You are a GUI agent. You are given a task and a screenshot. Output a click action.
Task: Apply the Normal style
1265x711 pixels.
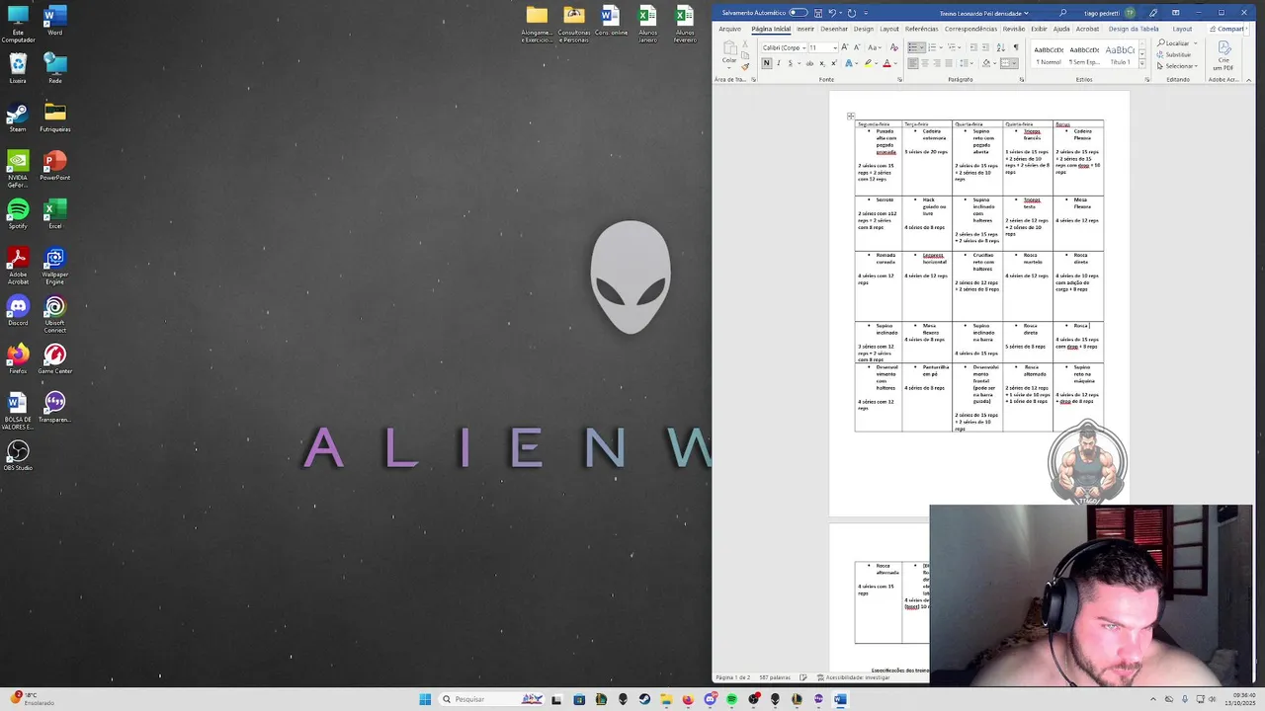[x=1049, y=55]
